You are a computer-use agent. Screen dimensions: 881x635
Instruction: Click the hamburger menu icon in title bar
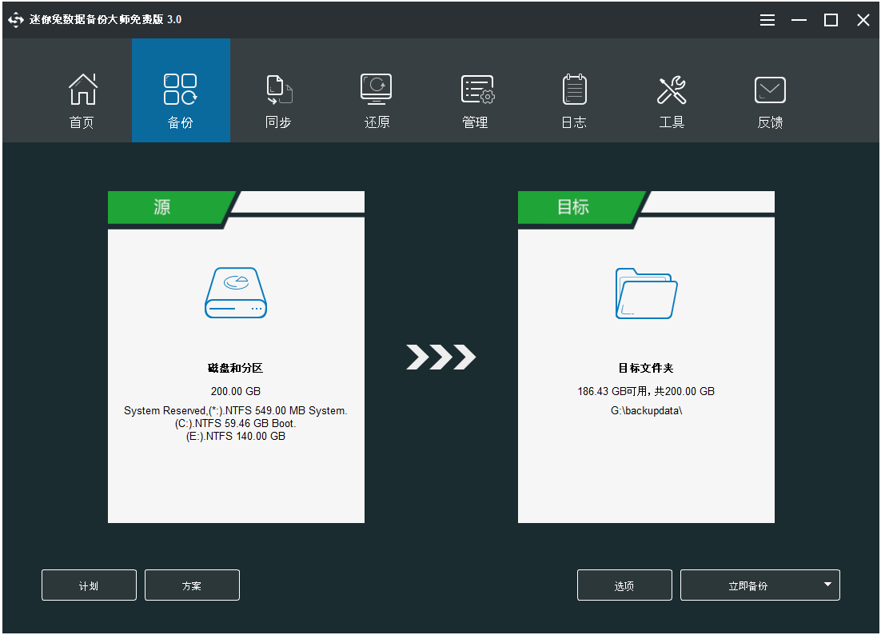click(x=767, y=20)
